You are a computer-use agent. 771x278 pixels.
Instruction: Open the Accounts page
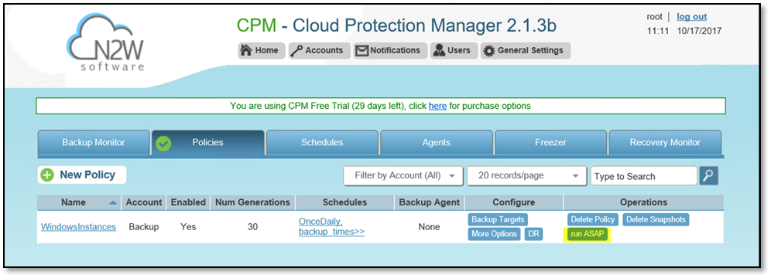point(319,50)
